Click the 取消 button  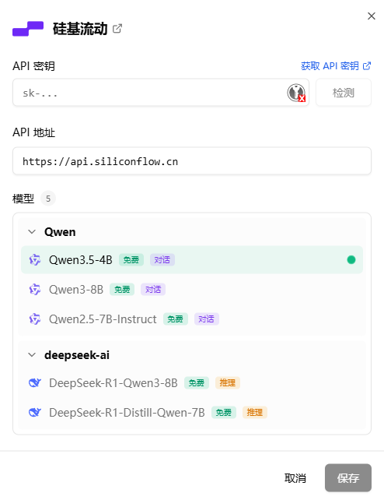(x=295, y=478)
